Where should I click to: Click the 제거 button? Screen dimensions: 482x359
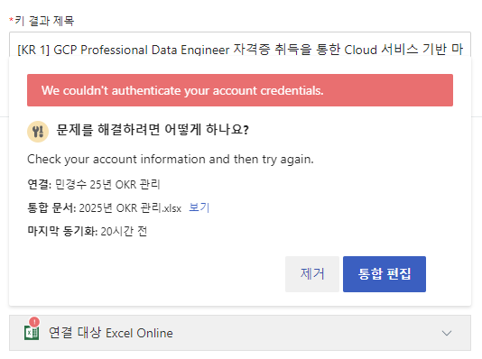click(312, 274)
